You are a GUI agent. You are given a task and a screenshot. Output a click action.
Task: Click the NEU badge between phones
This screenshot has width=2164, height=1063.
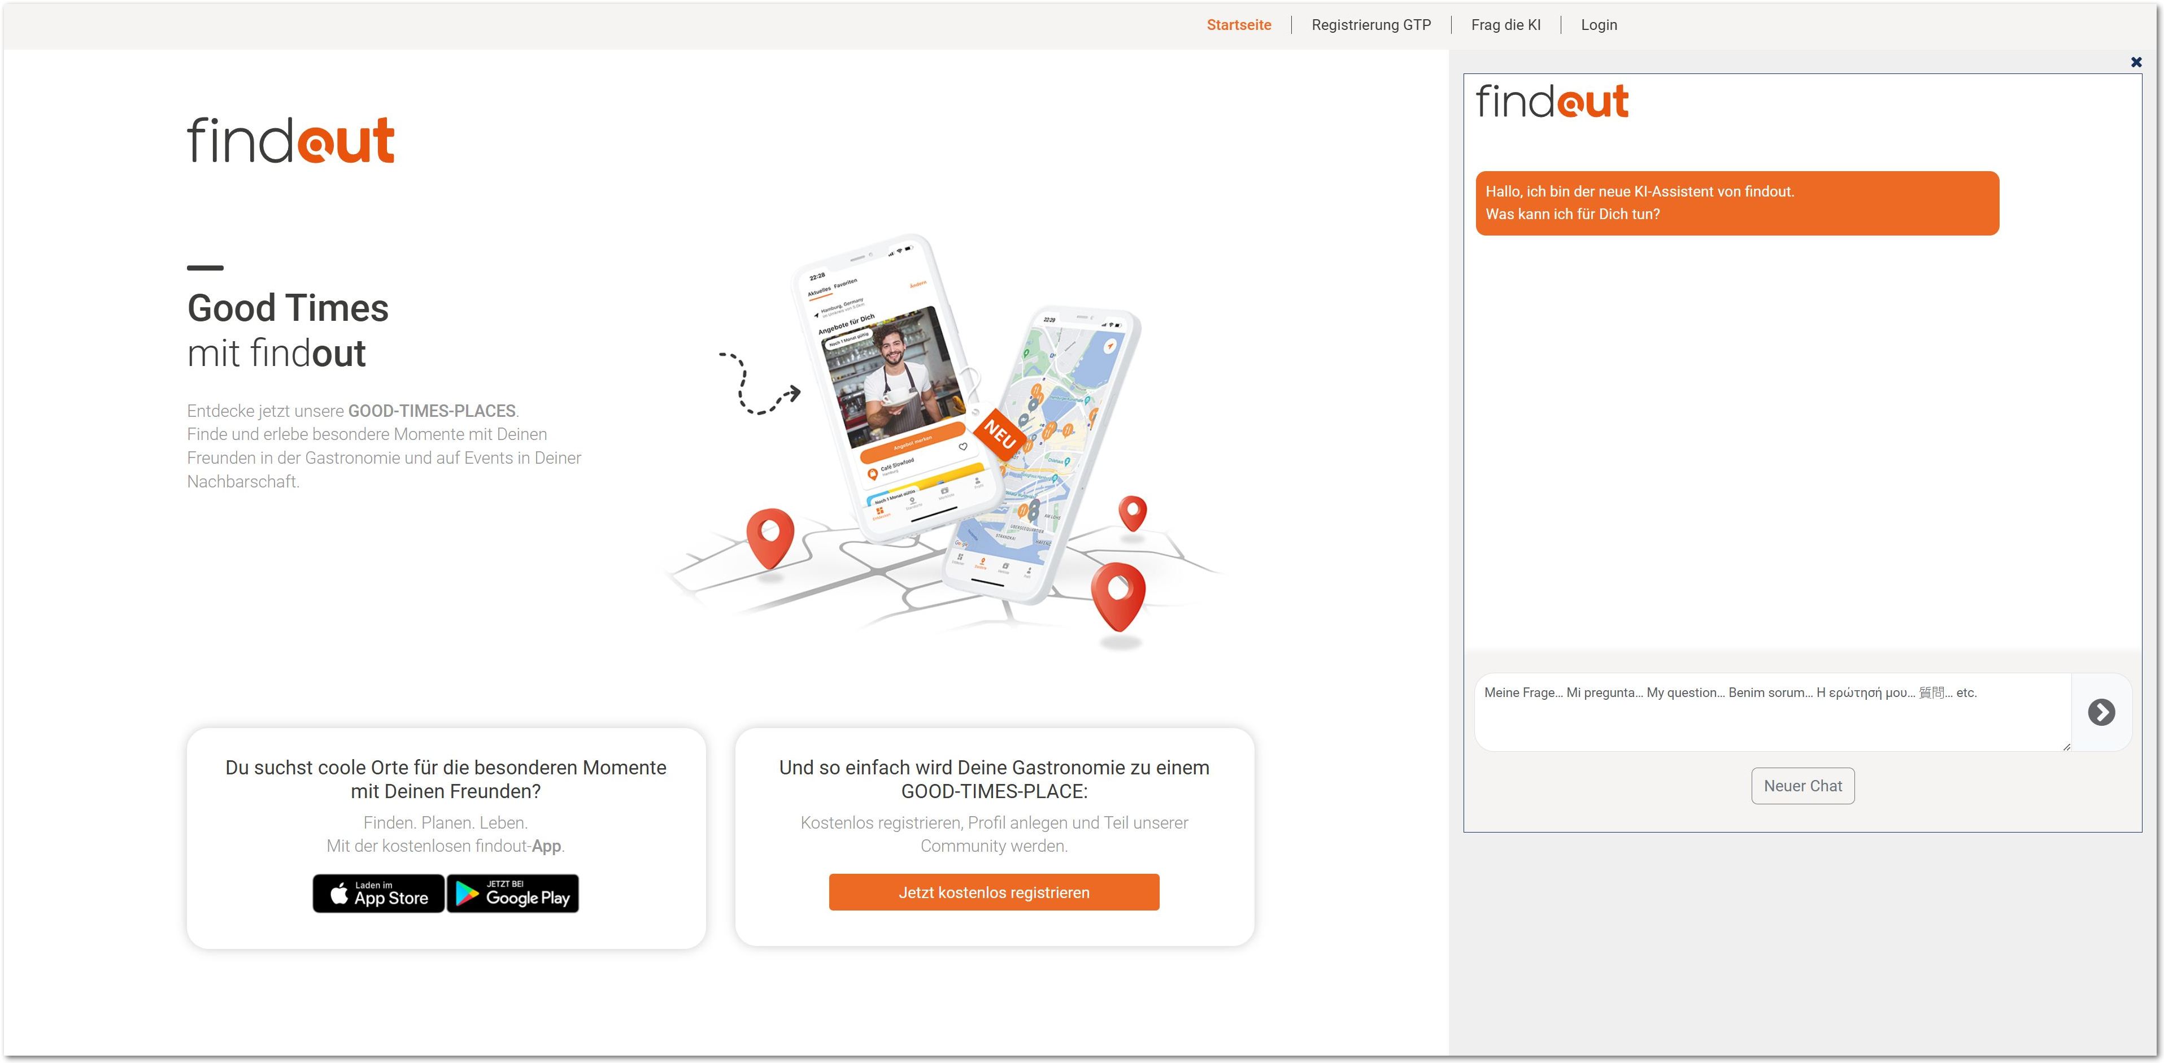(x=1000, y=434)
